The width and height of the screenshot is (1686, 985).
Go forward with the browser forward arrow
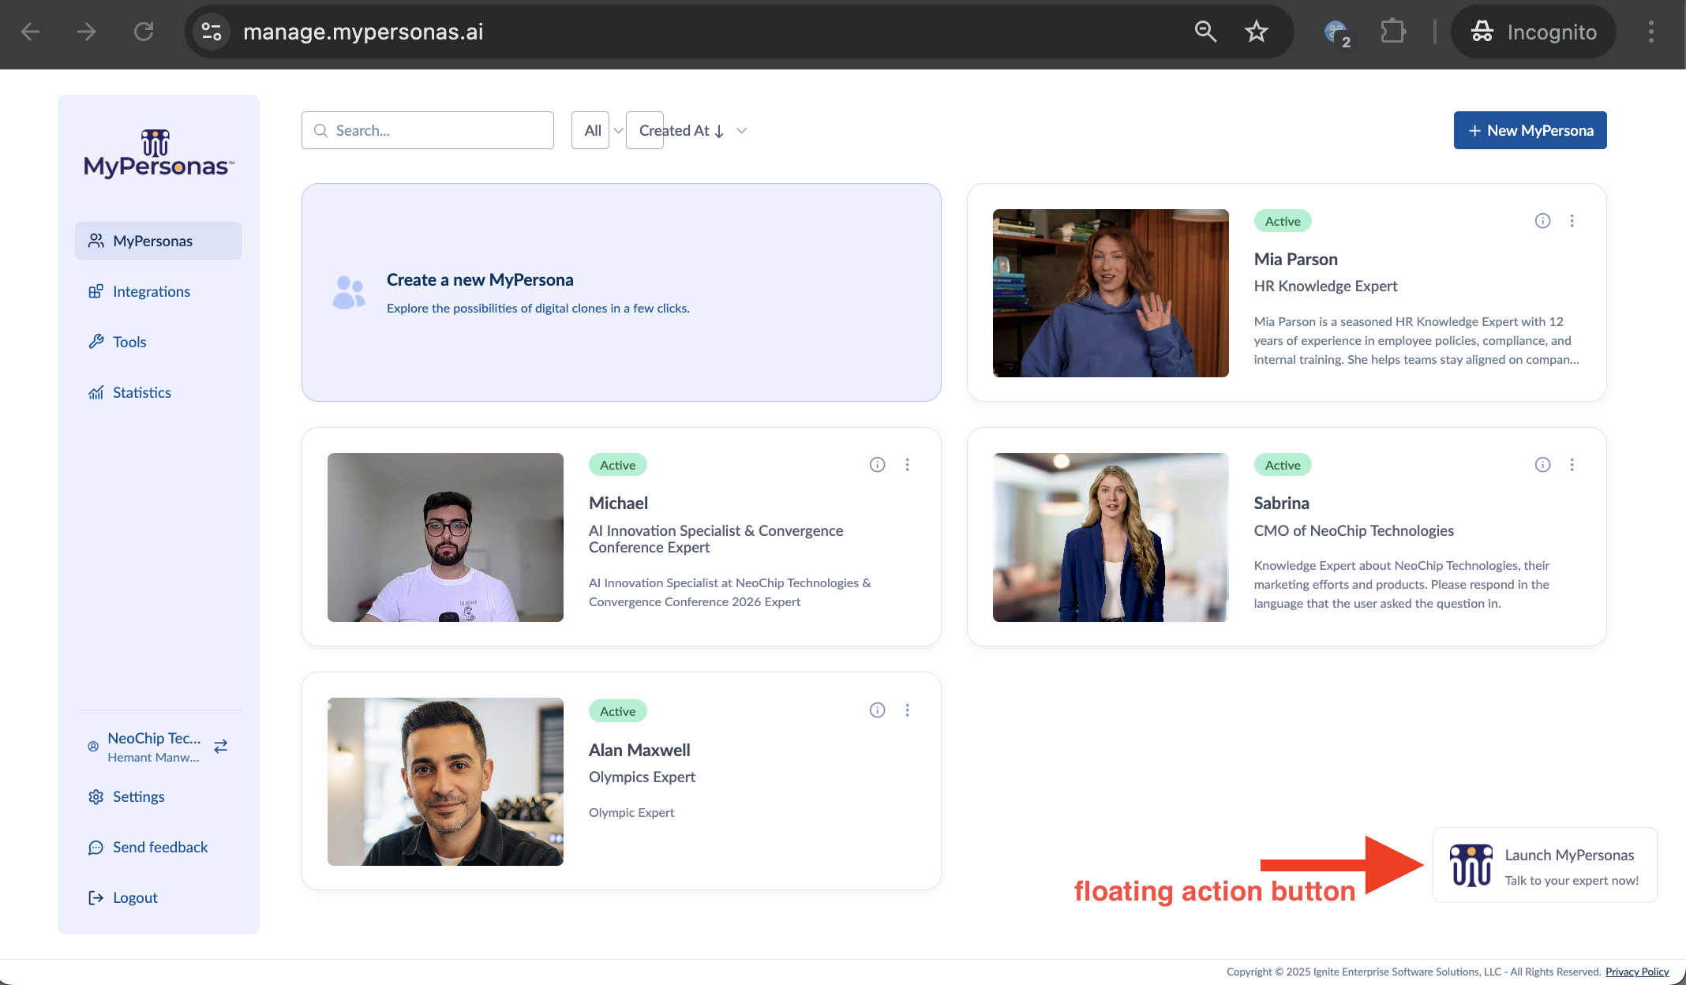87,32
